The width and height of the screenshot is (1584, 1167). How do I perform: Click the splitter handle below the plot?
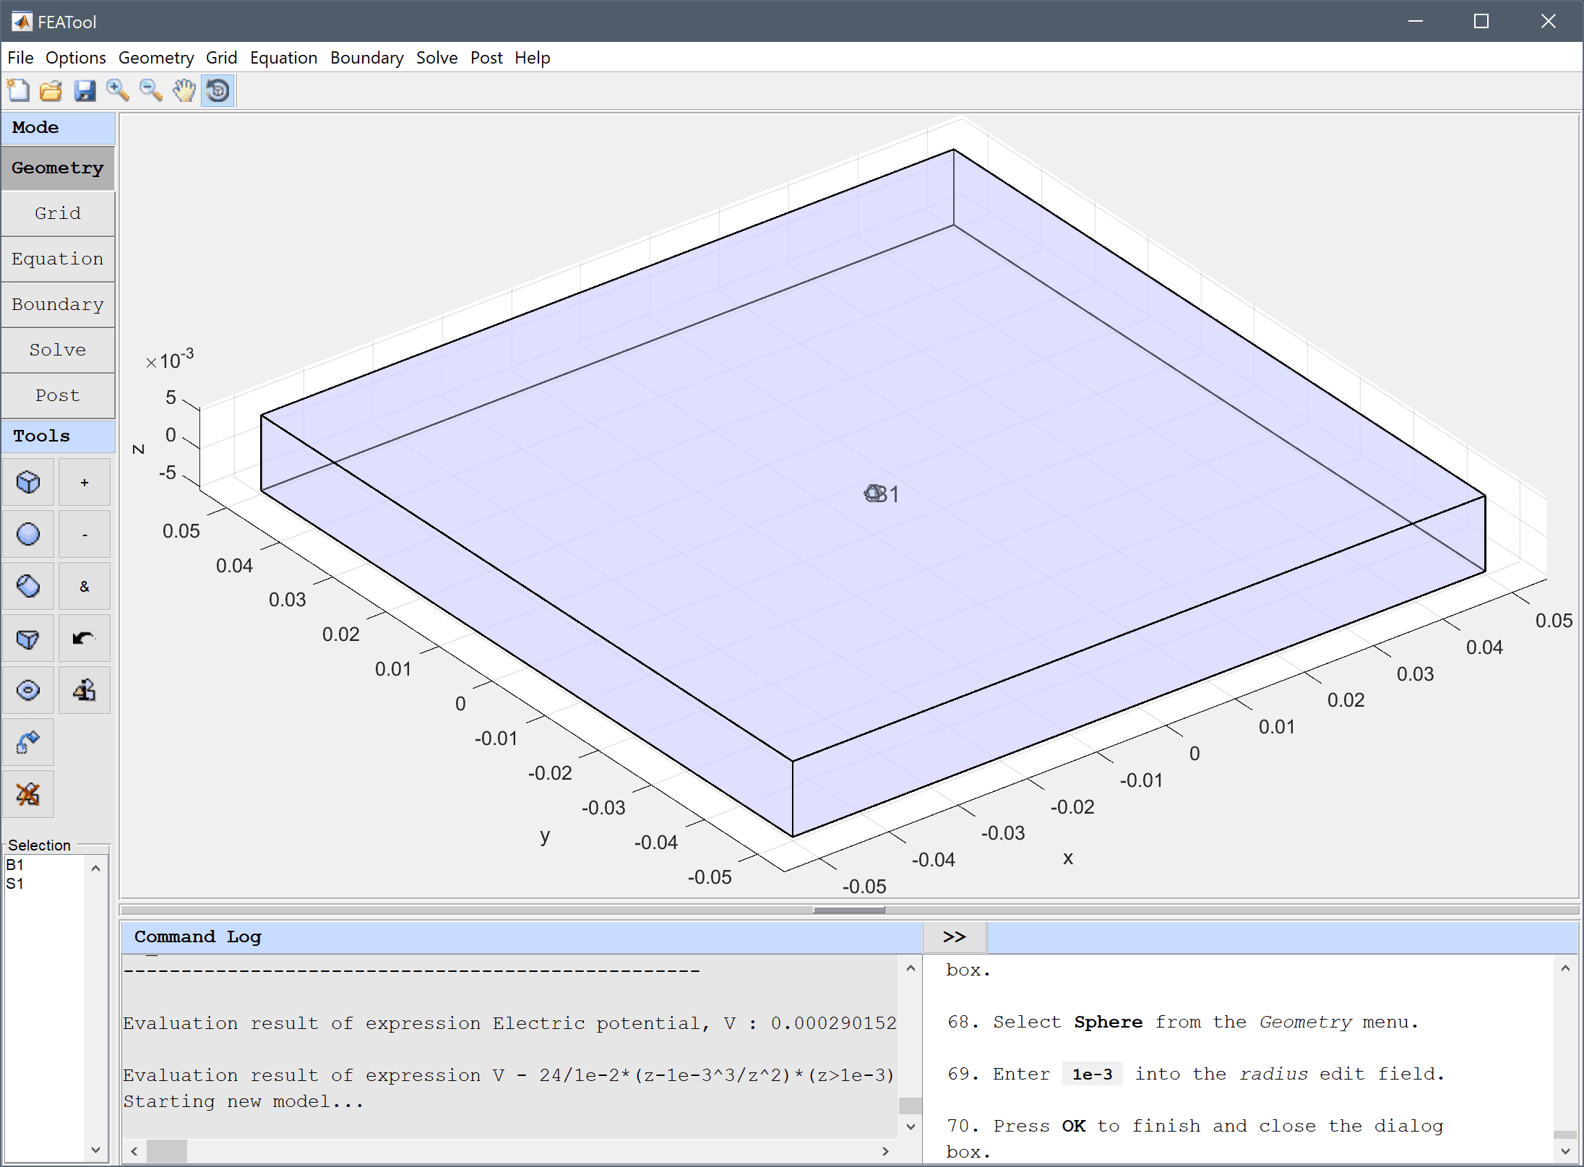tap(848, 910)
